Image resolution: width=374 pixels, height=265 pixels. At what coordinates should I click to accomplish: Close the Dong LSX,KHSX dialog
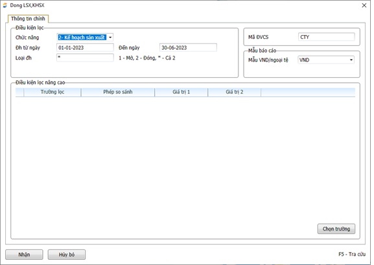tap(364, 5)
